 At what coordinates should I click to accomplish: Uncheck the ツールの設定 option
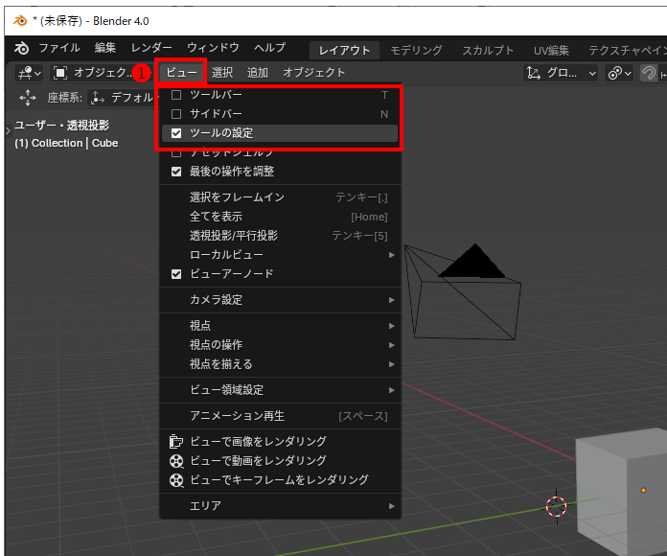click(x=176, y=133)
